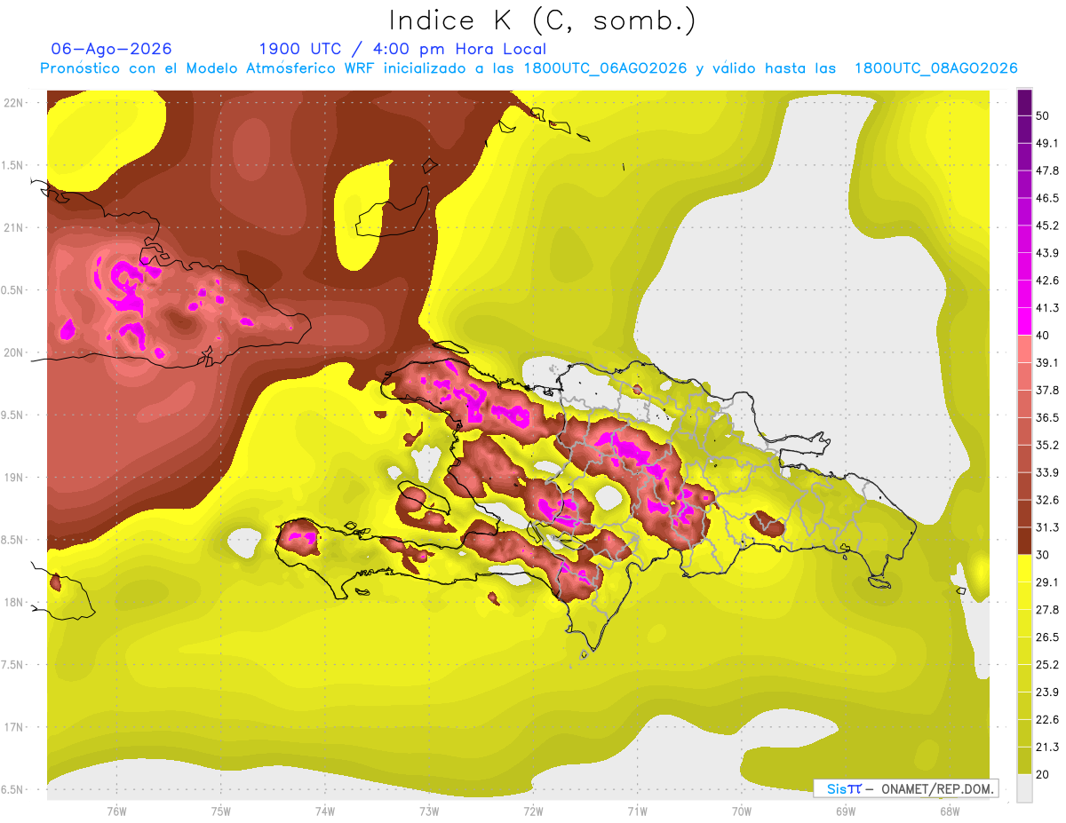Click the title 'Indice K (C, somb.)'
The height and width of the screenshot is (823, 1066).
click(542, 20)
